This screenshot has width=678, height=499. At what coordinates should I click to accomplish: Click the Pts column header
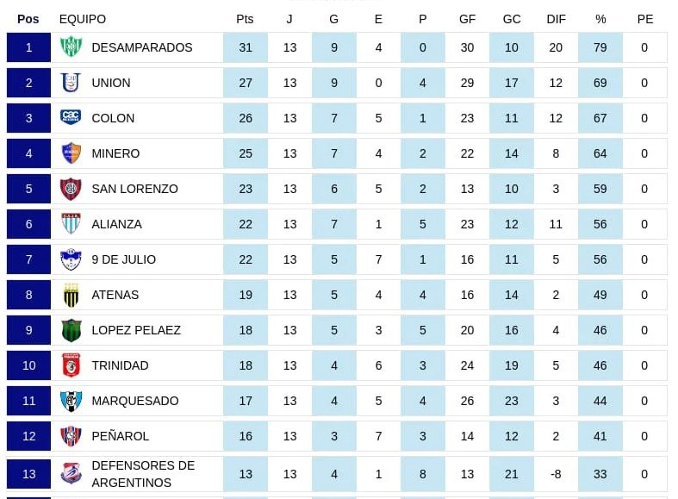coord(245,19)
